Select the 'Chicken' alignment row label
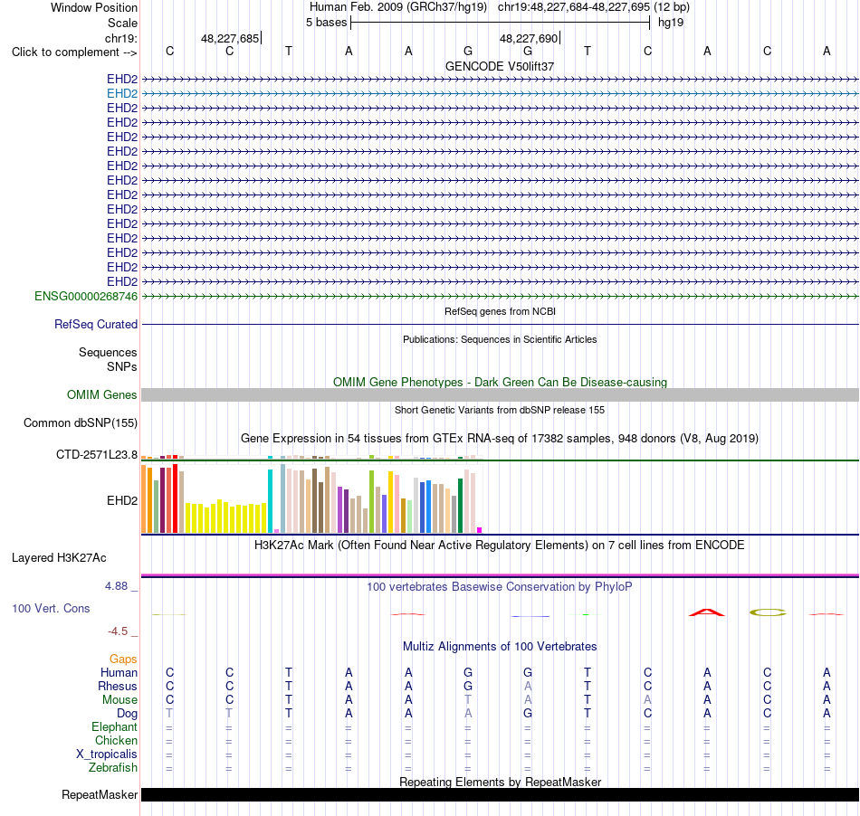The height and width of the screenshot is (816, 860). (116, 740)
